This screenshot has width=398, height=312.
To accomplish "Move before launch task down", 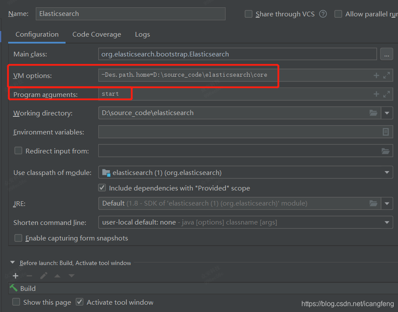I will pos(72,276).
